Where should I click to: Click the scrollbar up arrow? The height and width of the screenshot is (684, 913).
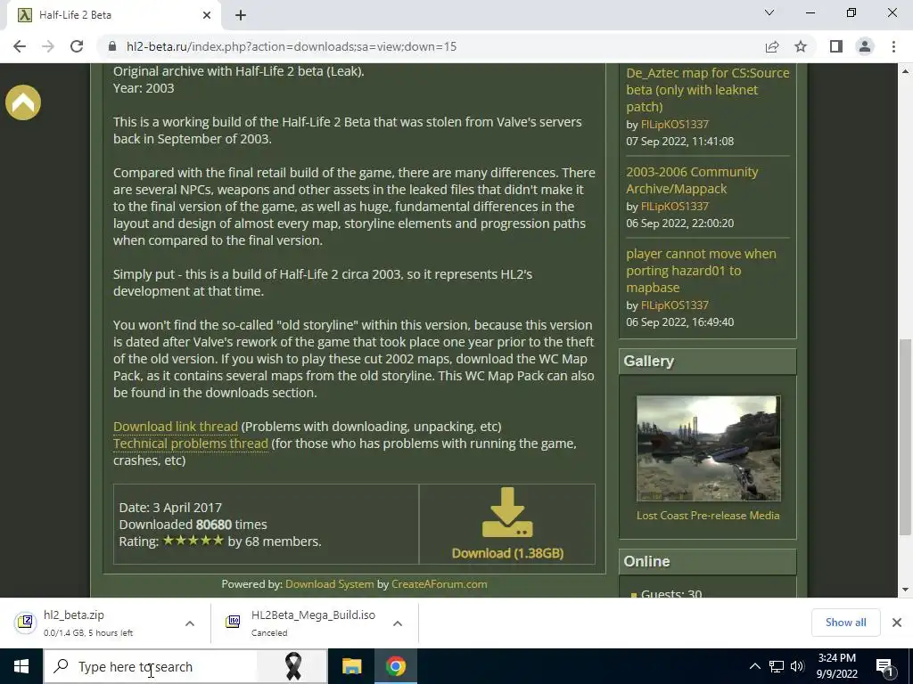point(905,71)
